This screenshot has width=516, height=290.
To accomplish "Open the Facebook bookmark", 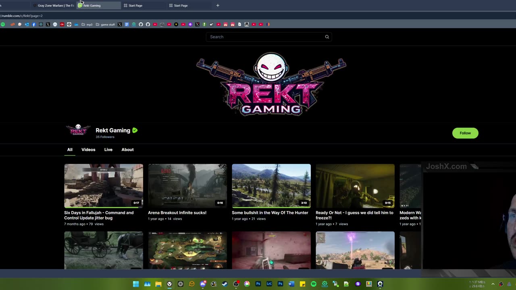I will (34, 24).
